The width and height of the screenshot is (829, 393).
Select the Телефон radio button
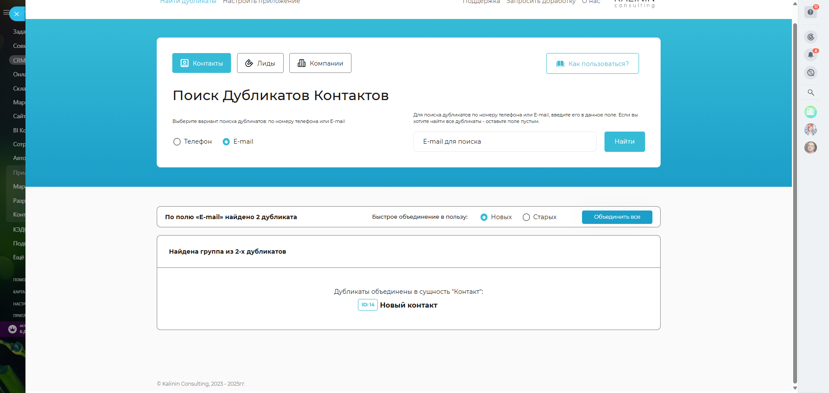pyautogui.click(x=177, y=142)
